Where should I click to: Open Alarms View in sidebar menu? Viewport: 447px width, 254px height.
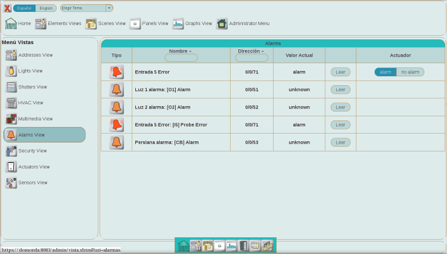click(x=45, y=135)
